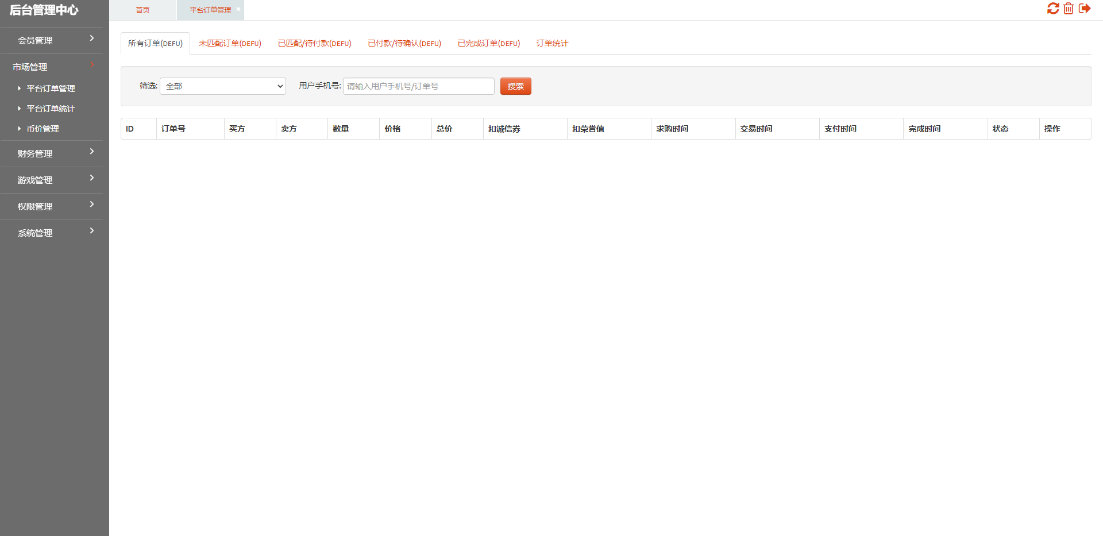Open 平台订单管理 in the sidebar
The width and height of the screenshot is (1103, 536).
coord(51,88)
